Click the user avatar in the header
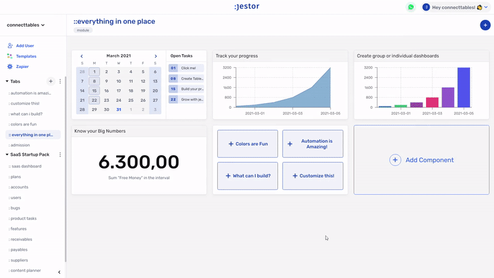 point(426,7)
